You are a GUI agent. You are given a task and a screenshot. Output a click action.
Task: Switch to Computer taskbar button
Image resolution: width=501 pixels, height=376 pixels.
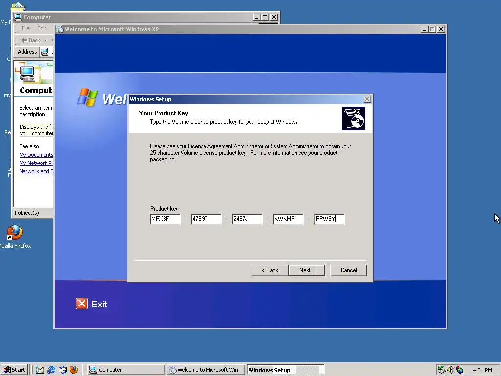pyautogui.click(x=126, y=370)
